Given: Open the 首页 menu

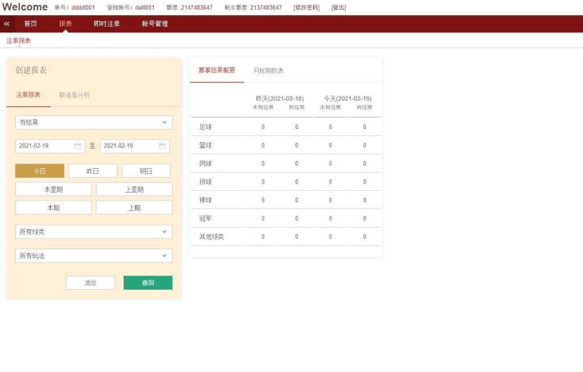Looking at the screenshot, I should point(31,24).
